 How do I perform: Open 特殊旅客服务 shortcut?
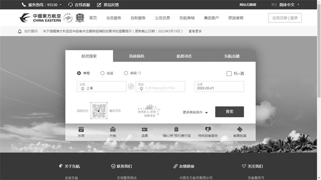tap(208, 132)
